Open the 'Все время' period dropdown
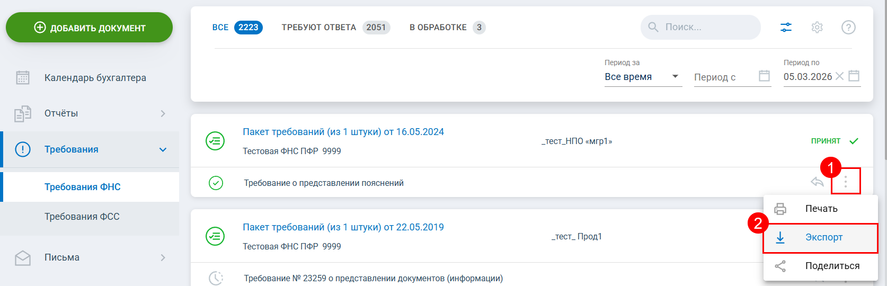887x286 pixels. point(643,77)
